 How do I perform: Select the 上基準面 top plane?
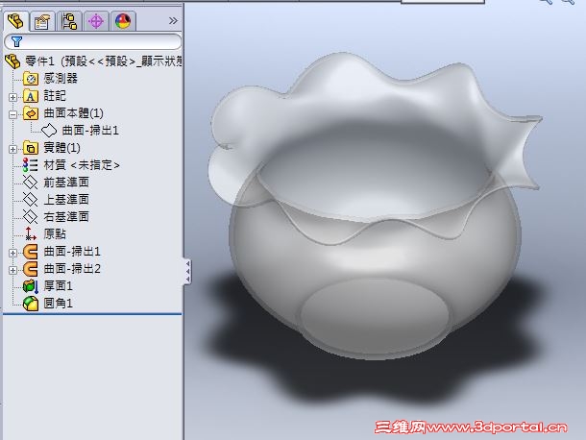point(66,199)
